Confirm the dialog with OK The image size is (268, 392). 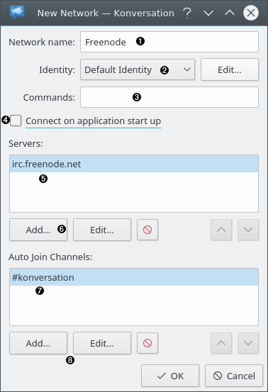[170, 376]
